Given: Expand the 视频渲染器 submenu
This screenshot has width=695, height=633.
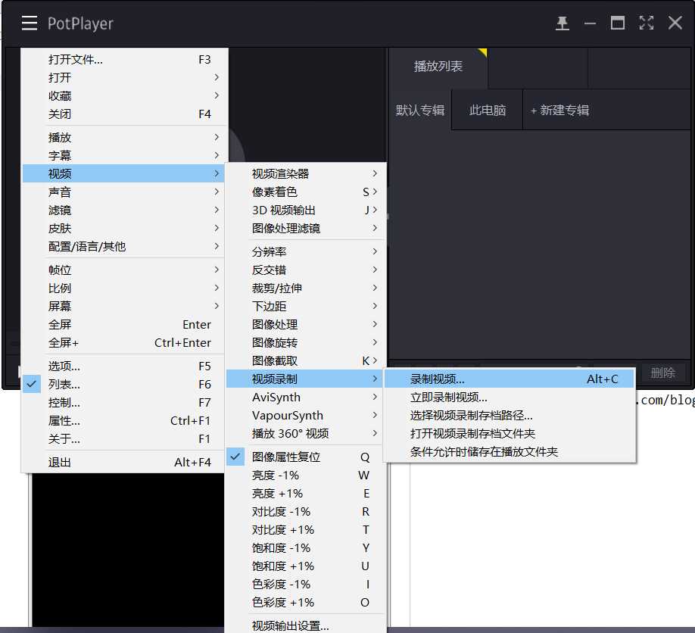Looking at the screenshot, I should pos(305,173).
